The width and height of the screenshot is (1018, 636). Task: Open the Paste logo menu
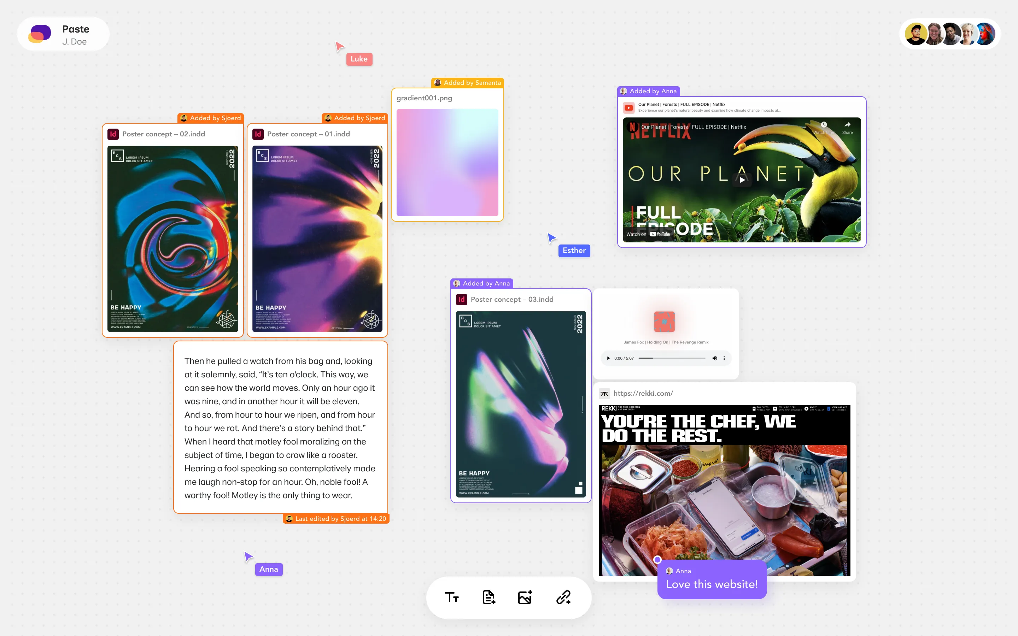click(40, 34)
